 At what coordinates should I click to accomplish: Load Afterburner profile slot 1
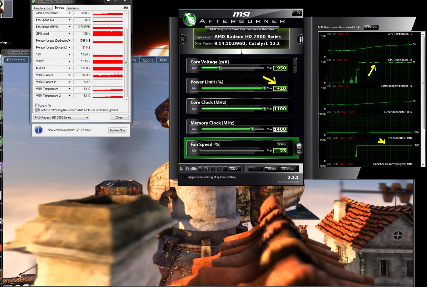pos(201,169)
